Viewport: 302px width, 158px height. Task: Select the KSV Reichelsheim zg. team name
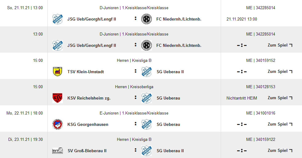(89, 98)
